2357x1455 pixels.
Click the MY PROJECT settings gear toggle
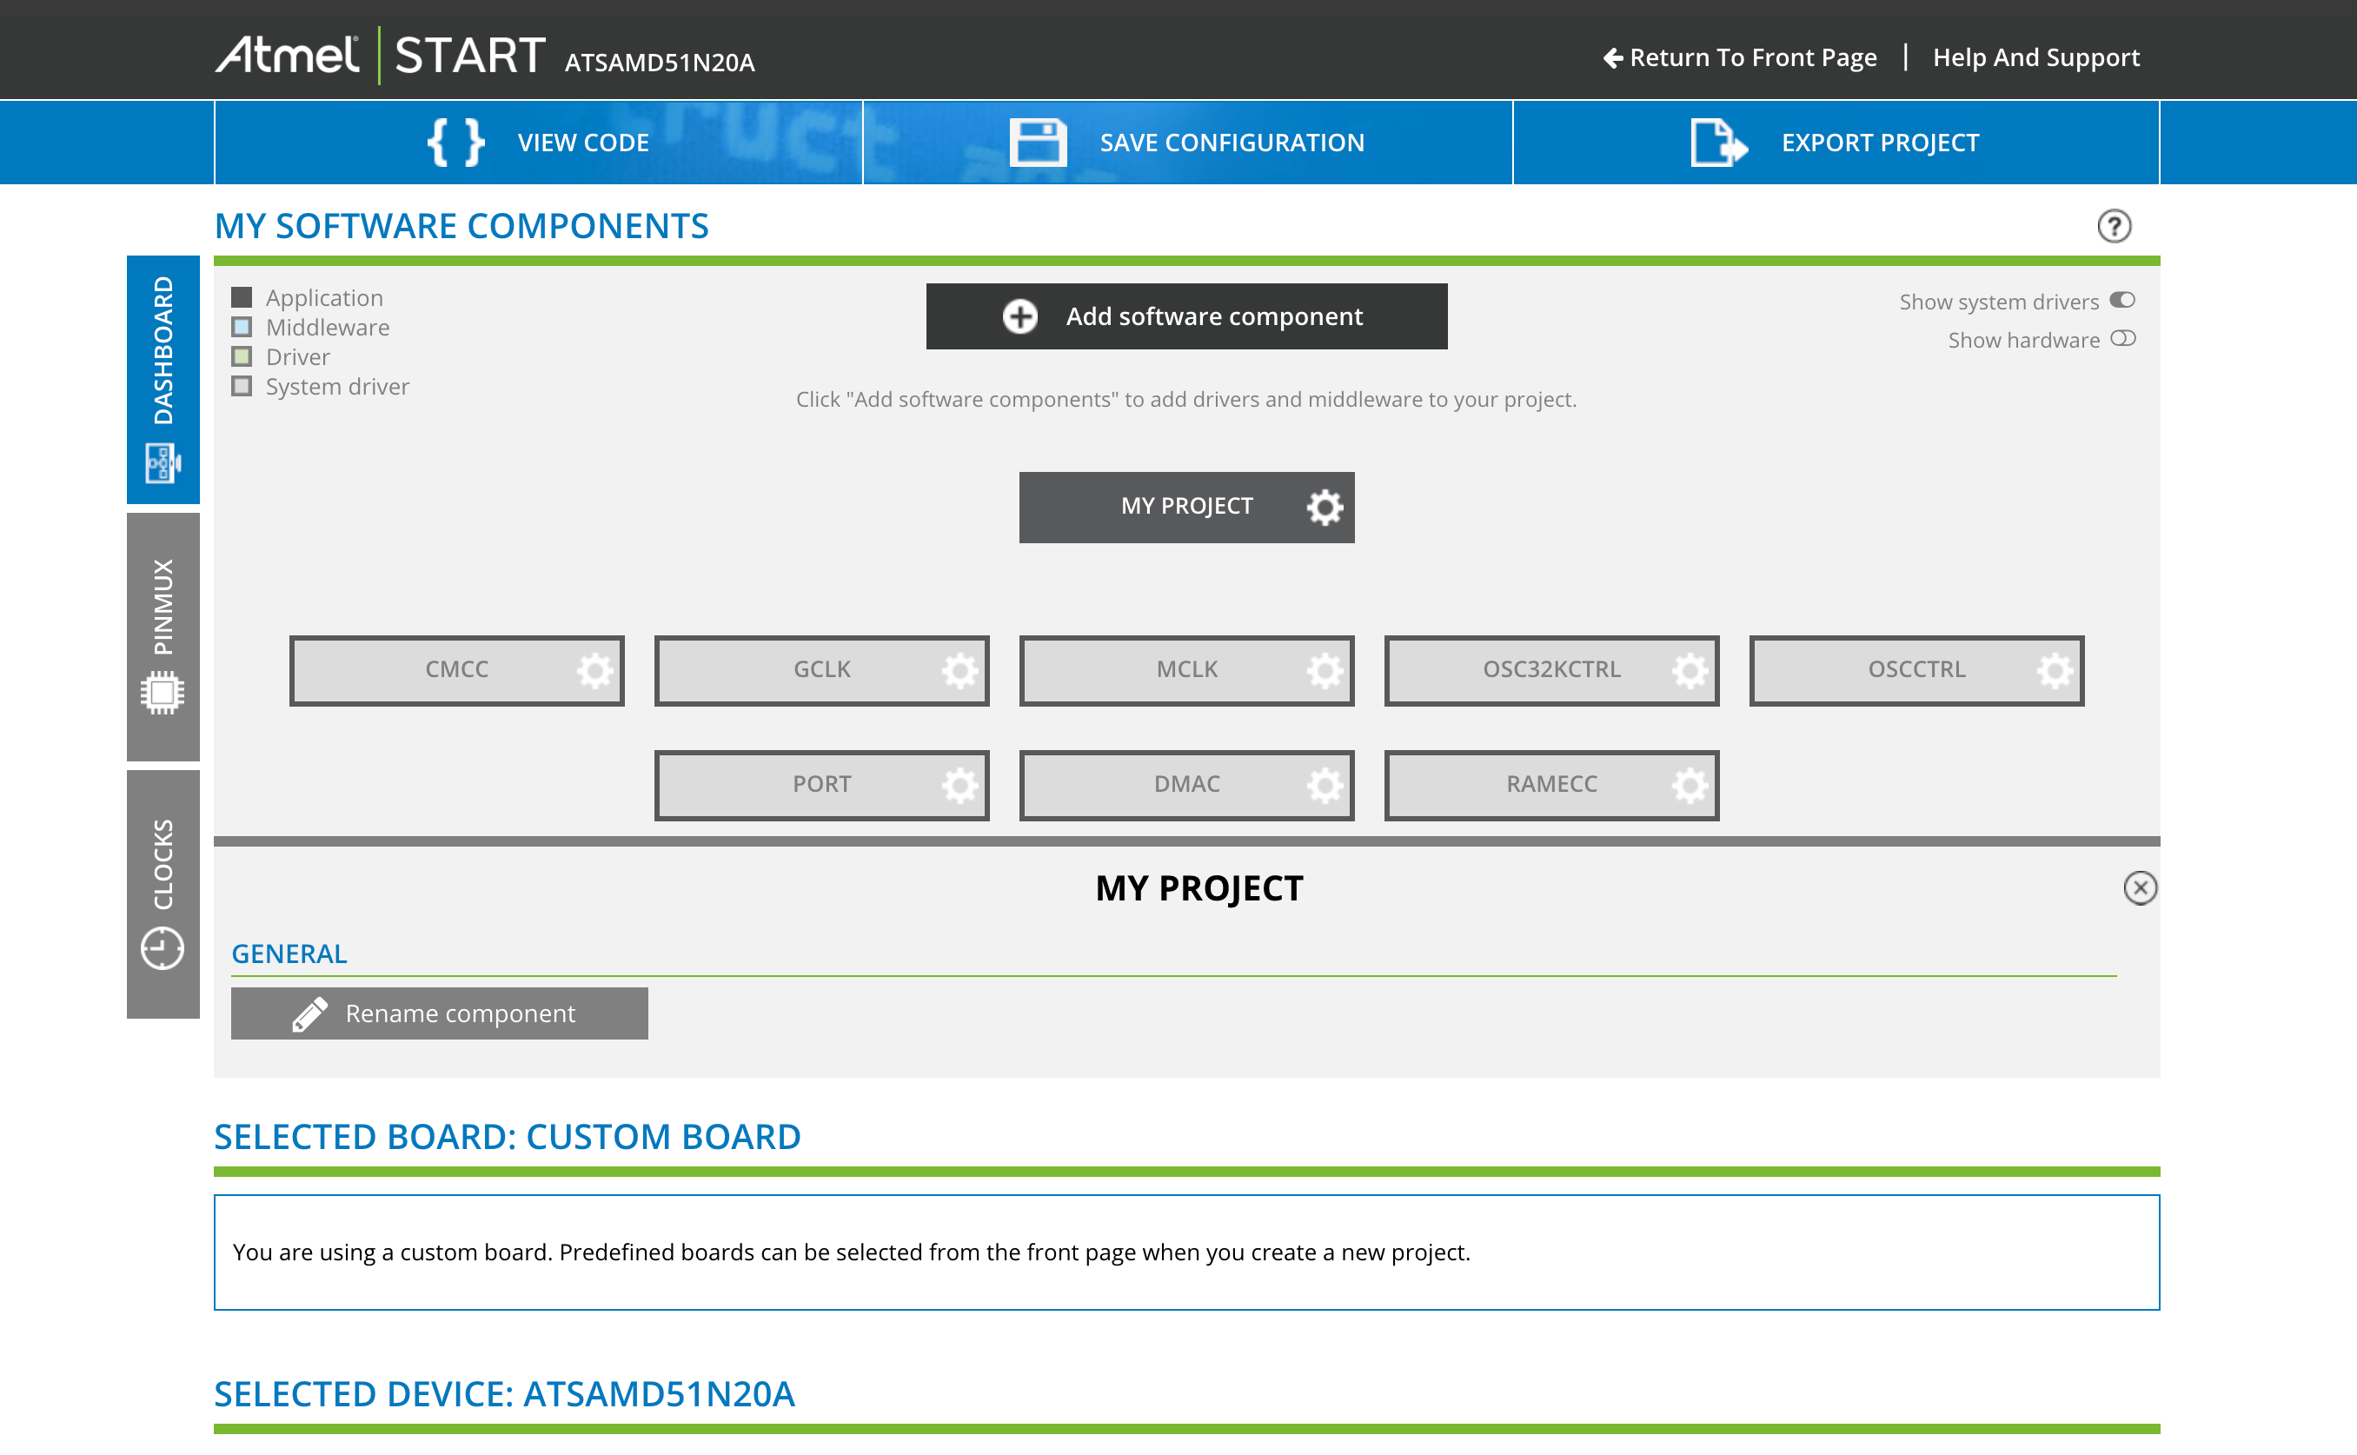(x=1324, y=503)
